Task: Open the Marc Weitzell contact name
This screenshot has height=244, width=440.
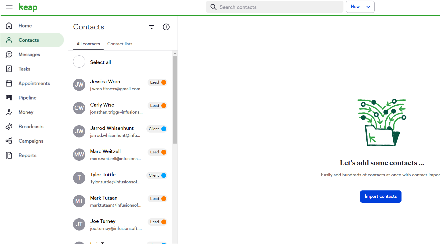Action: click(x=105, y=152)
